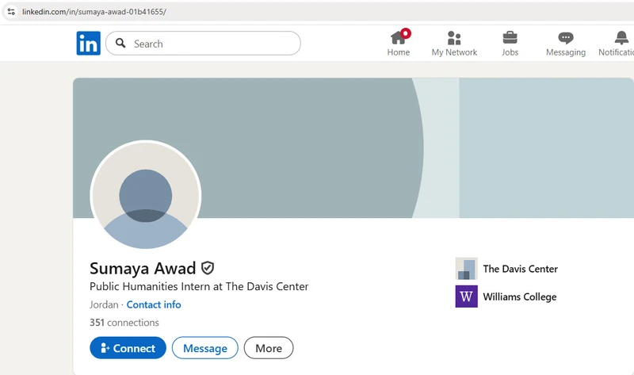Click the magnifier icon in search box
The image size is (634, 375).
[121, 44]
